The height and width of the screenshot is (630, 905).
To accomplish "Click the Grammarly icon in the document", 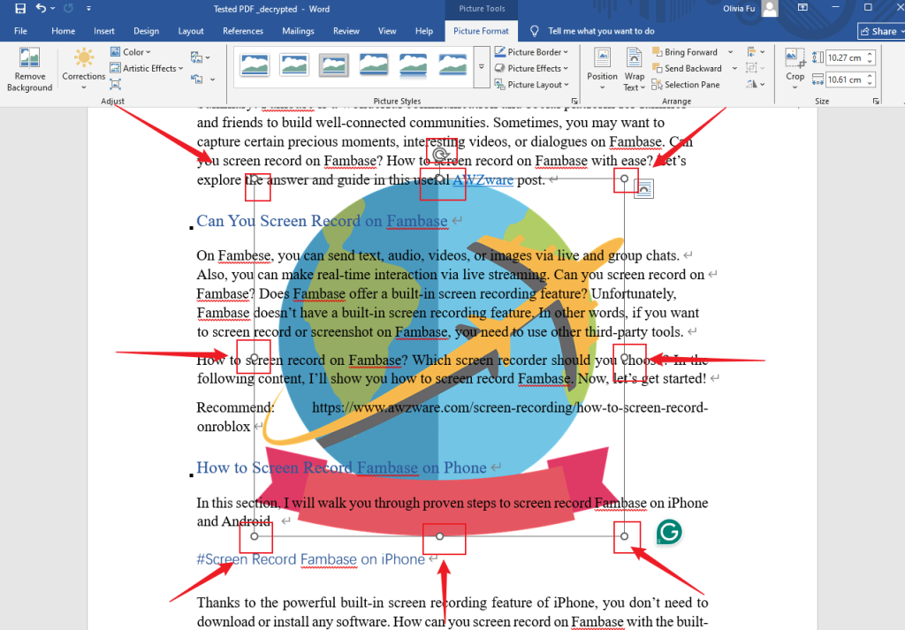I will coord(669,532).
